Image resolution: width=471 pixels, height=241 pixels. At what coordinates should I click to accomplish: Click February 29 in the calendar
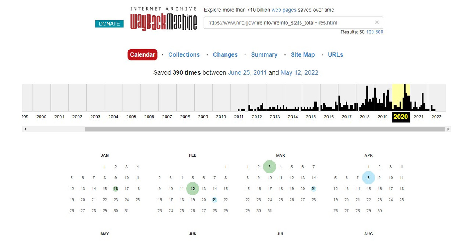(x=226, y=211)
